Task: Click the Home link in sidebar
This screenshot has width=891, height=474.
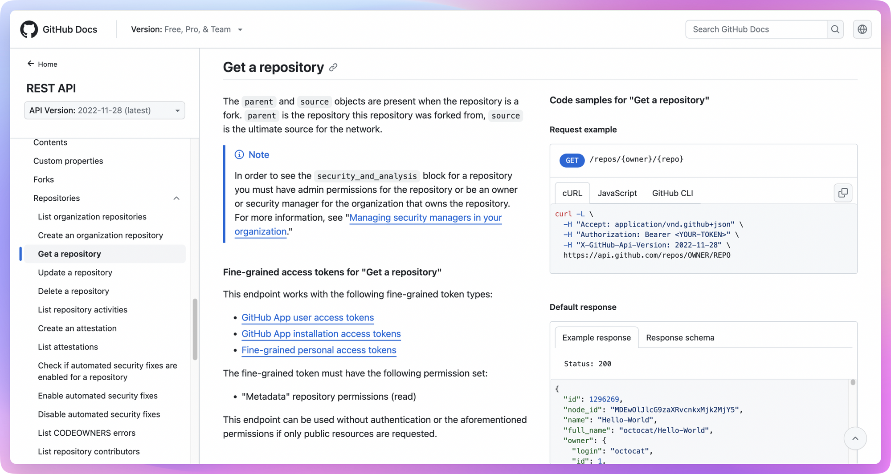Action: [x=48, y=64]
